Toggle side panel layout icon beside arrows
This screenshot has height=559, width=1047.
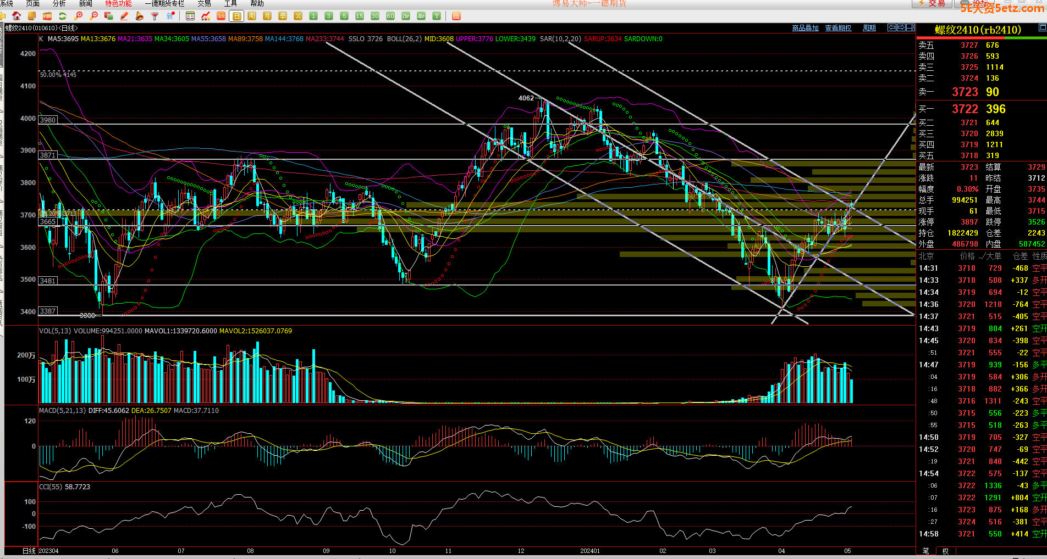point(911,27)
